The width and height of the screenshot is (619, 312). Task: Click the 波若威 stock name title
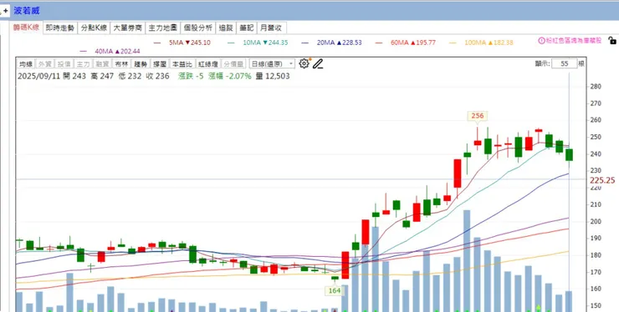pos(27,11)
